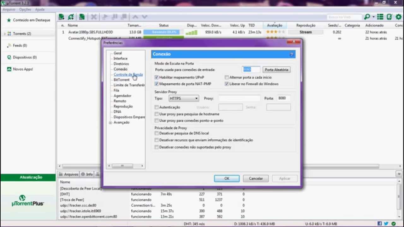Expand the Avançado tree node

tap(110, 123)
